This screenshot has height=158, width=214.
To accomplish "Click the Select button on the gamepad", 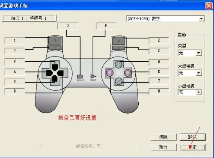I will (x=80, y=77).
